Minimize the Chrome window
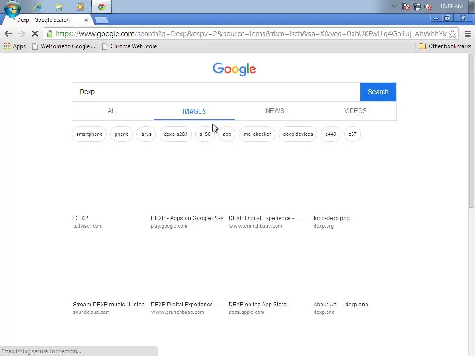The width and height of the screenshot is (475, 356). [x=436, y=19]
